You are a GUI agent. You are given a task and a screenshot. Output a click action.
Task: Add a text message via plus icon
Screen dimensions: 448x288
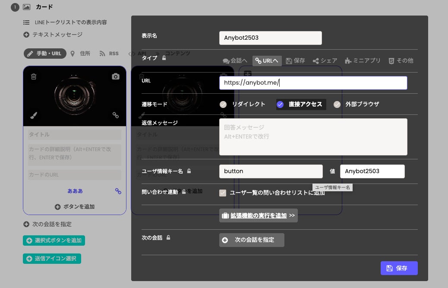point(26,35)
